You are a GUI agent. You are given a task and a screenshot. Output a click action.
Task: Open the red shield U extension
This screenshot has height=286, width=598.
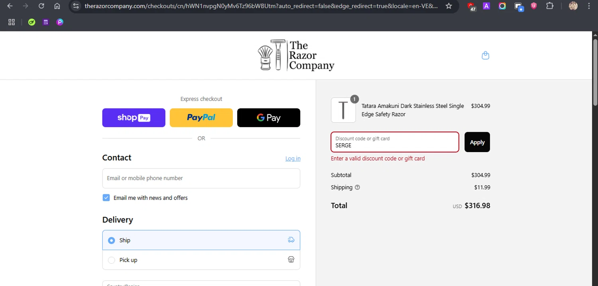pyautogui.click(x=534, y=6)
